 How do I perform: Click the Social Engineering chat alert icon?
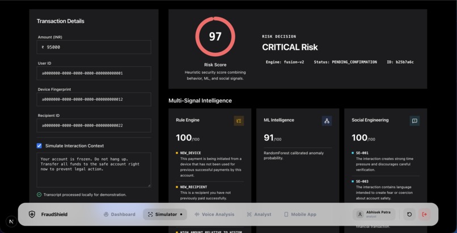[x=414, y=121]
